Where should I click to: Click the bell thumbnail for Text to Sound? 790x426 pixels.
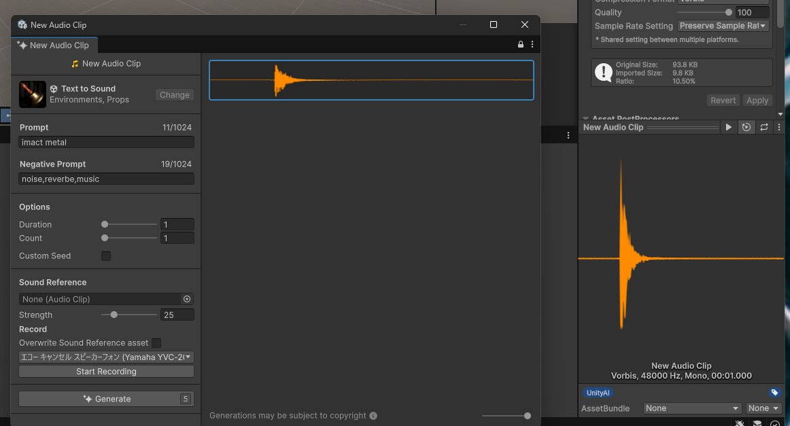click(32, 94)
